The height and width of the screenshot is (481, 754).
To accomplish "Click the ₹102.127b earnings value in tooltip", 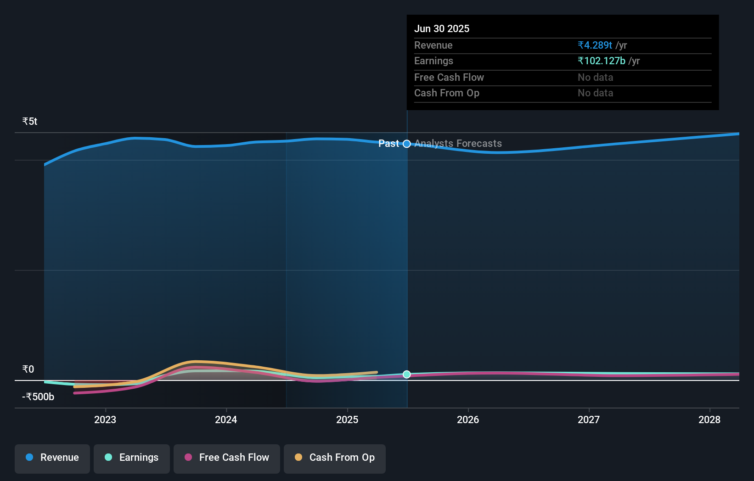I will point(602,61).
